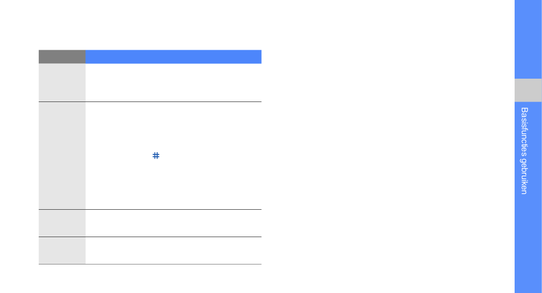Click the blue hash symbol in the table

coord(155,156)
